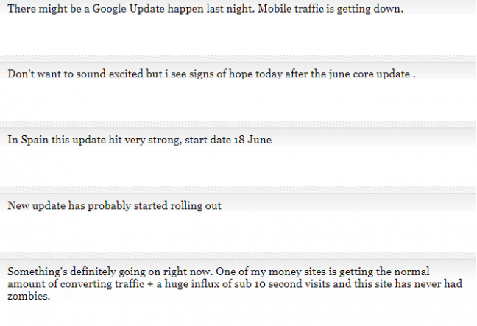Click the word 'zombies.' on last line
Viewport: 477px width, 326px height.
click(x=29, y=296)
